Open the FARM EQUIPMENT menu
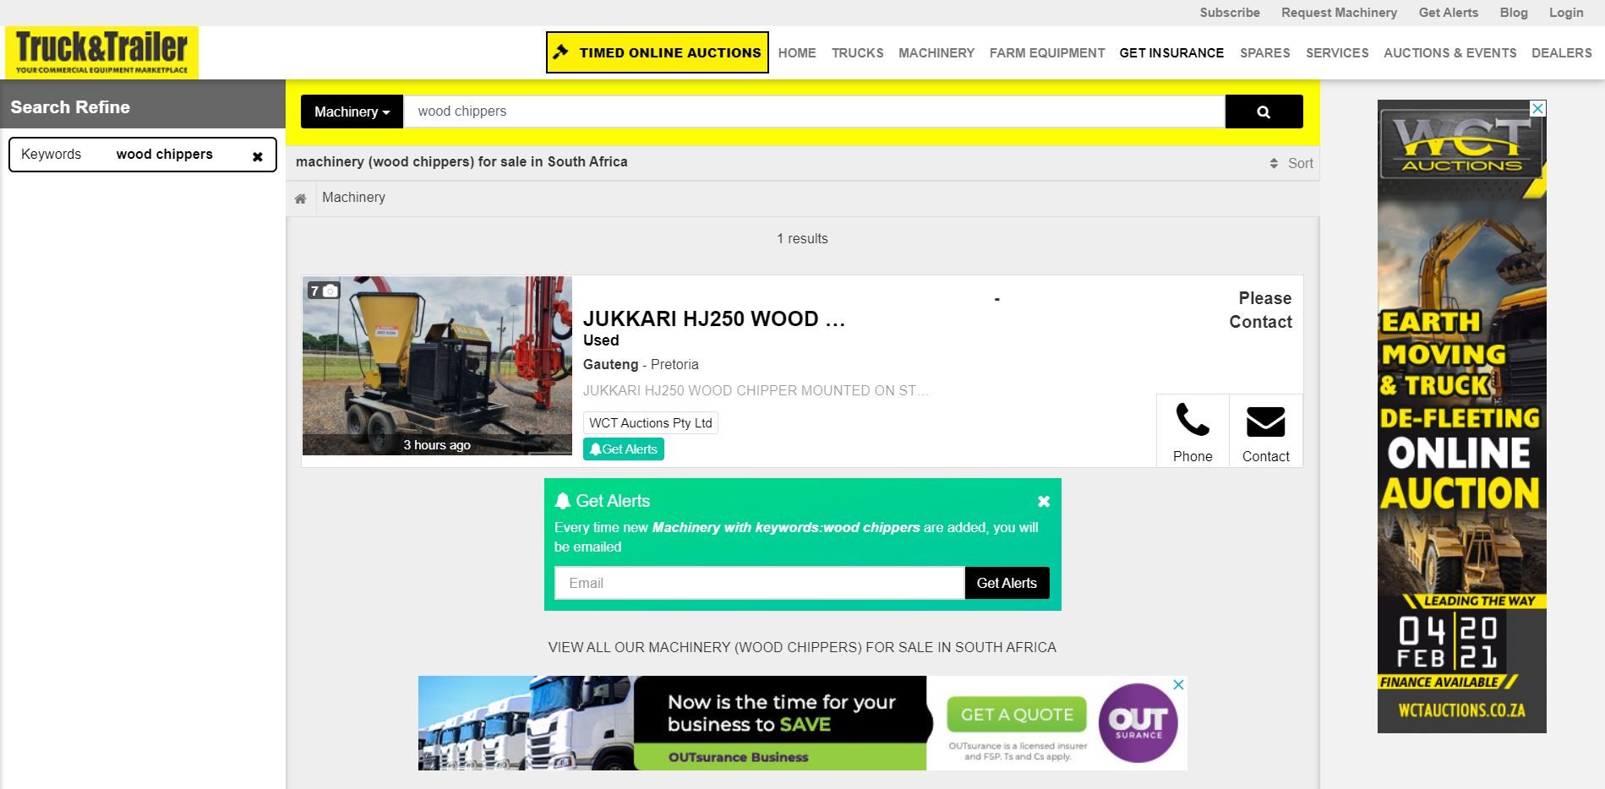This screenshot has width=1605, height=789. [1047, 52]
